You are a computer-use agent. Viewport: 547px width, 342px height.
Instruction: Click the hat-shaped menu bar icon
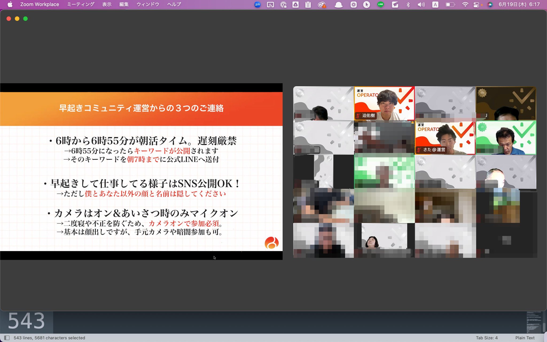tap(338, 5)
